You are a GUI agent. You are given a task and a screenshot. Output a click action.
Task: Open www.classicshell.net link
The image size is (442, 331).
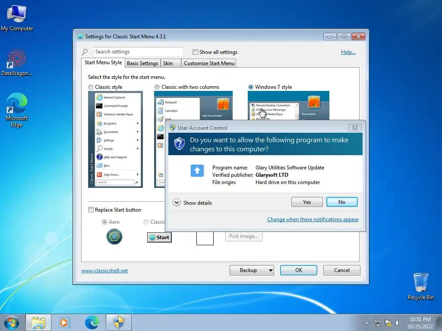coord(104,271)
